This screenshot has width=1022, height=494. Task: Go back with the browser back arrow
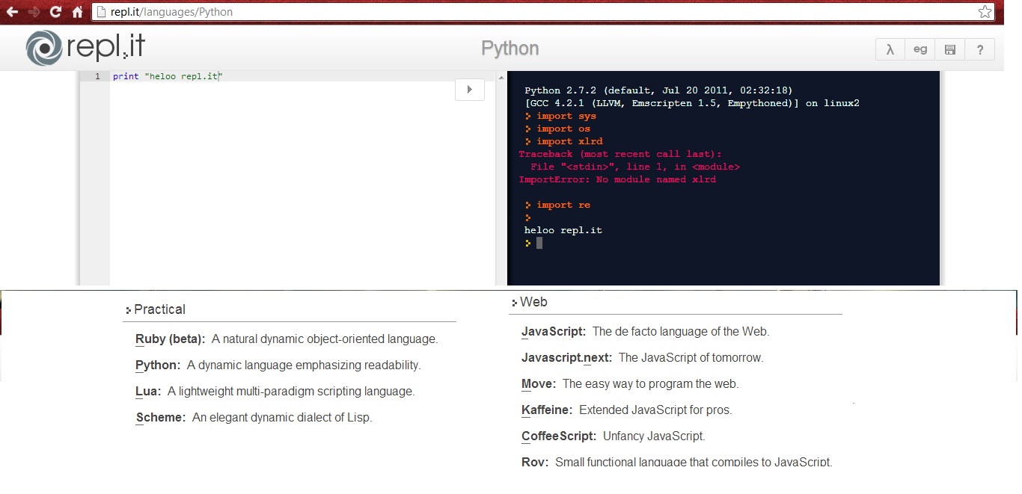pos(12,12)
